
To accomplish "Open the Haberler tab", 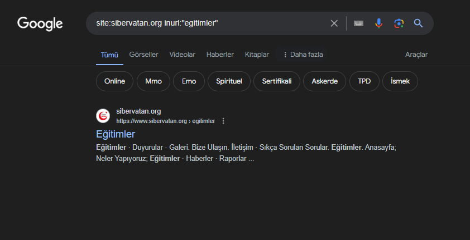I will 220,55.
